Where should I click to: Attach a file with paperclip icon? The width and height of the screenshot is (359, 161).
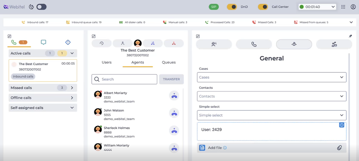point(339,148)
